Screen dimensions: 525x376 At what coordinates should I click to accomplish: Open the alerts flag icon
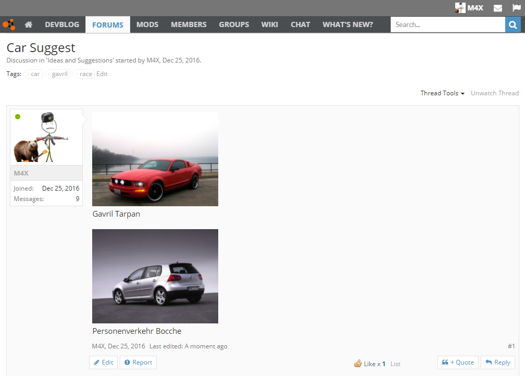click(516, 8)
